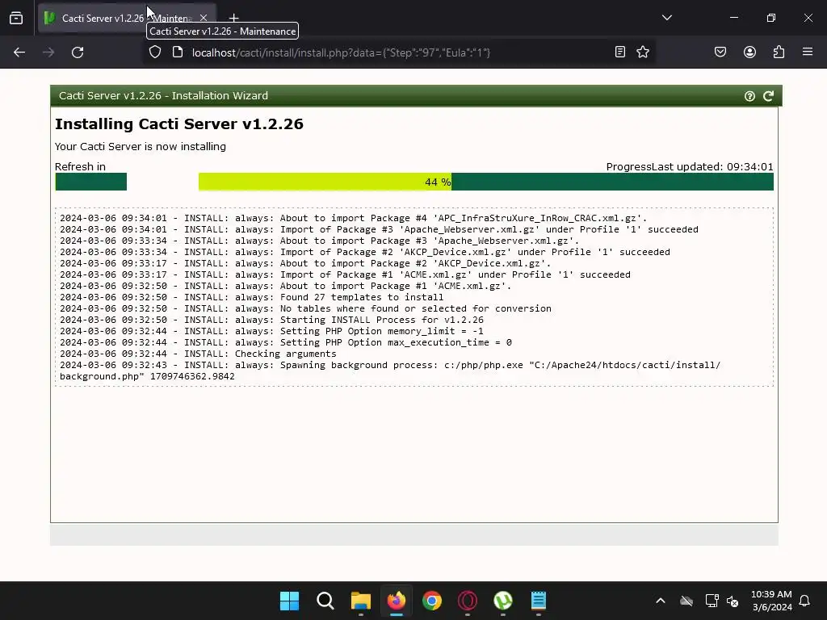Open the muted volume tray icon
Image resolution: width=827 pixels, height=620 pixels.
click(x=733, y=601)
